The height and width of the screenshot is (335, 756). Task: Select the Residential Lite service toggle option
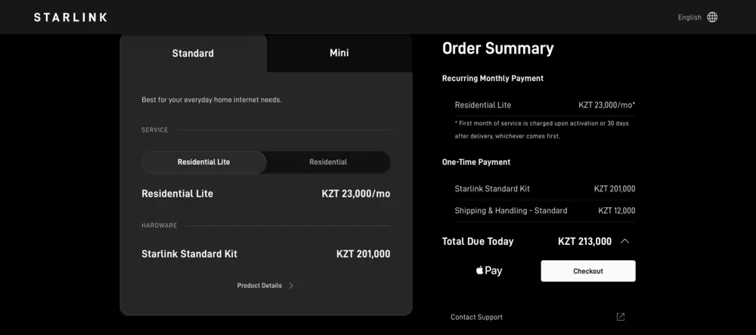(x=204, y=162)
